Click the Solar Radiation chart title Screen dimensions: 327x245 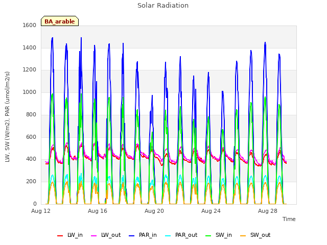pos(163,6)
